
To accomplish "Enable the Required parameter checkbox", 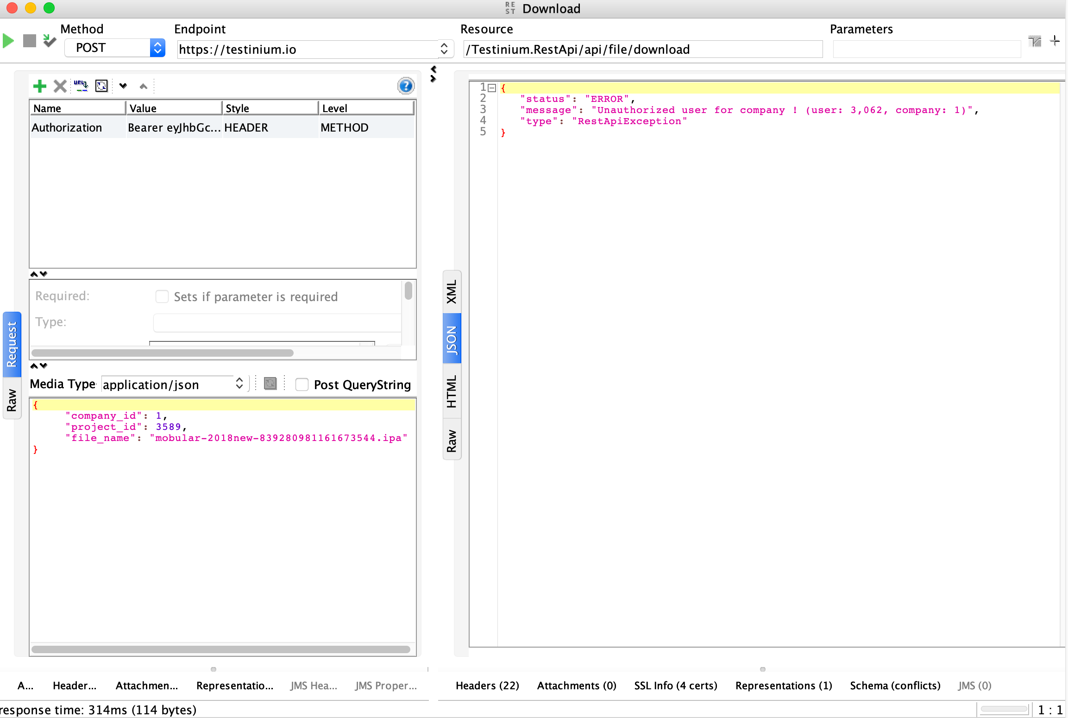I will (x=162, y=296).
